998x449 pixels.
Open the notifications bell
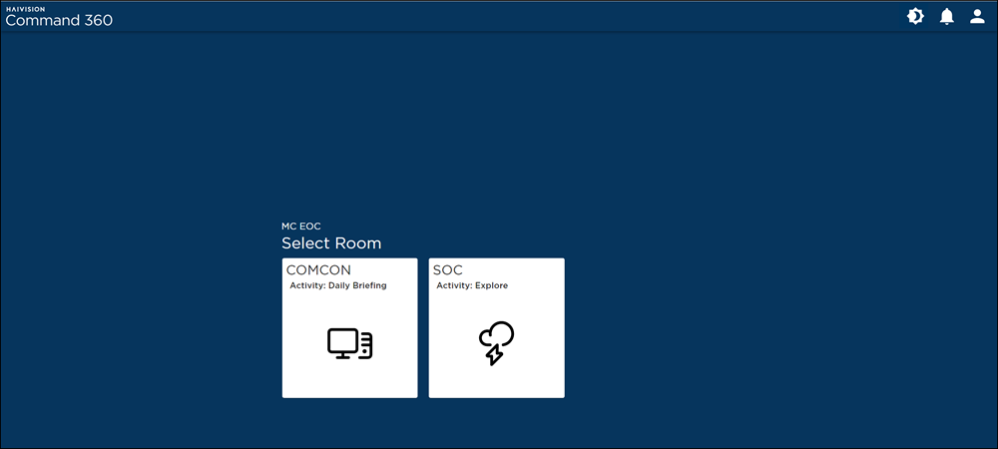pos(947,17)
